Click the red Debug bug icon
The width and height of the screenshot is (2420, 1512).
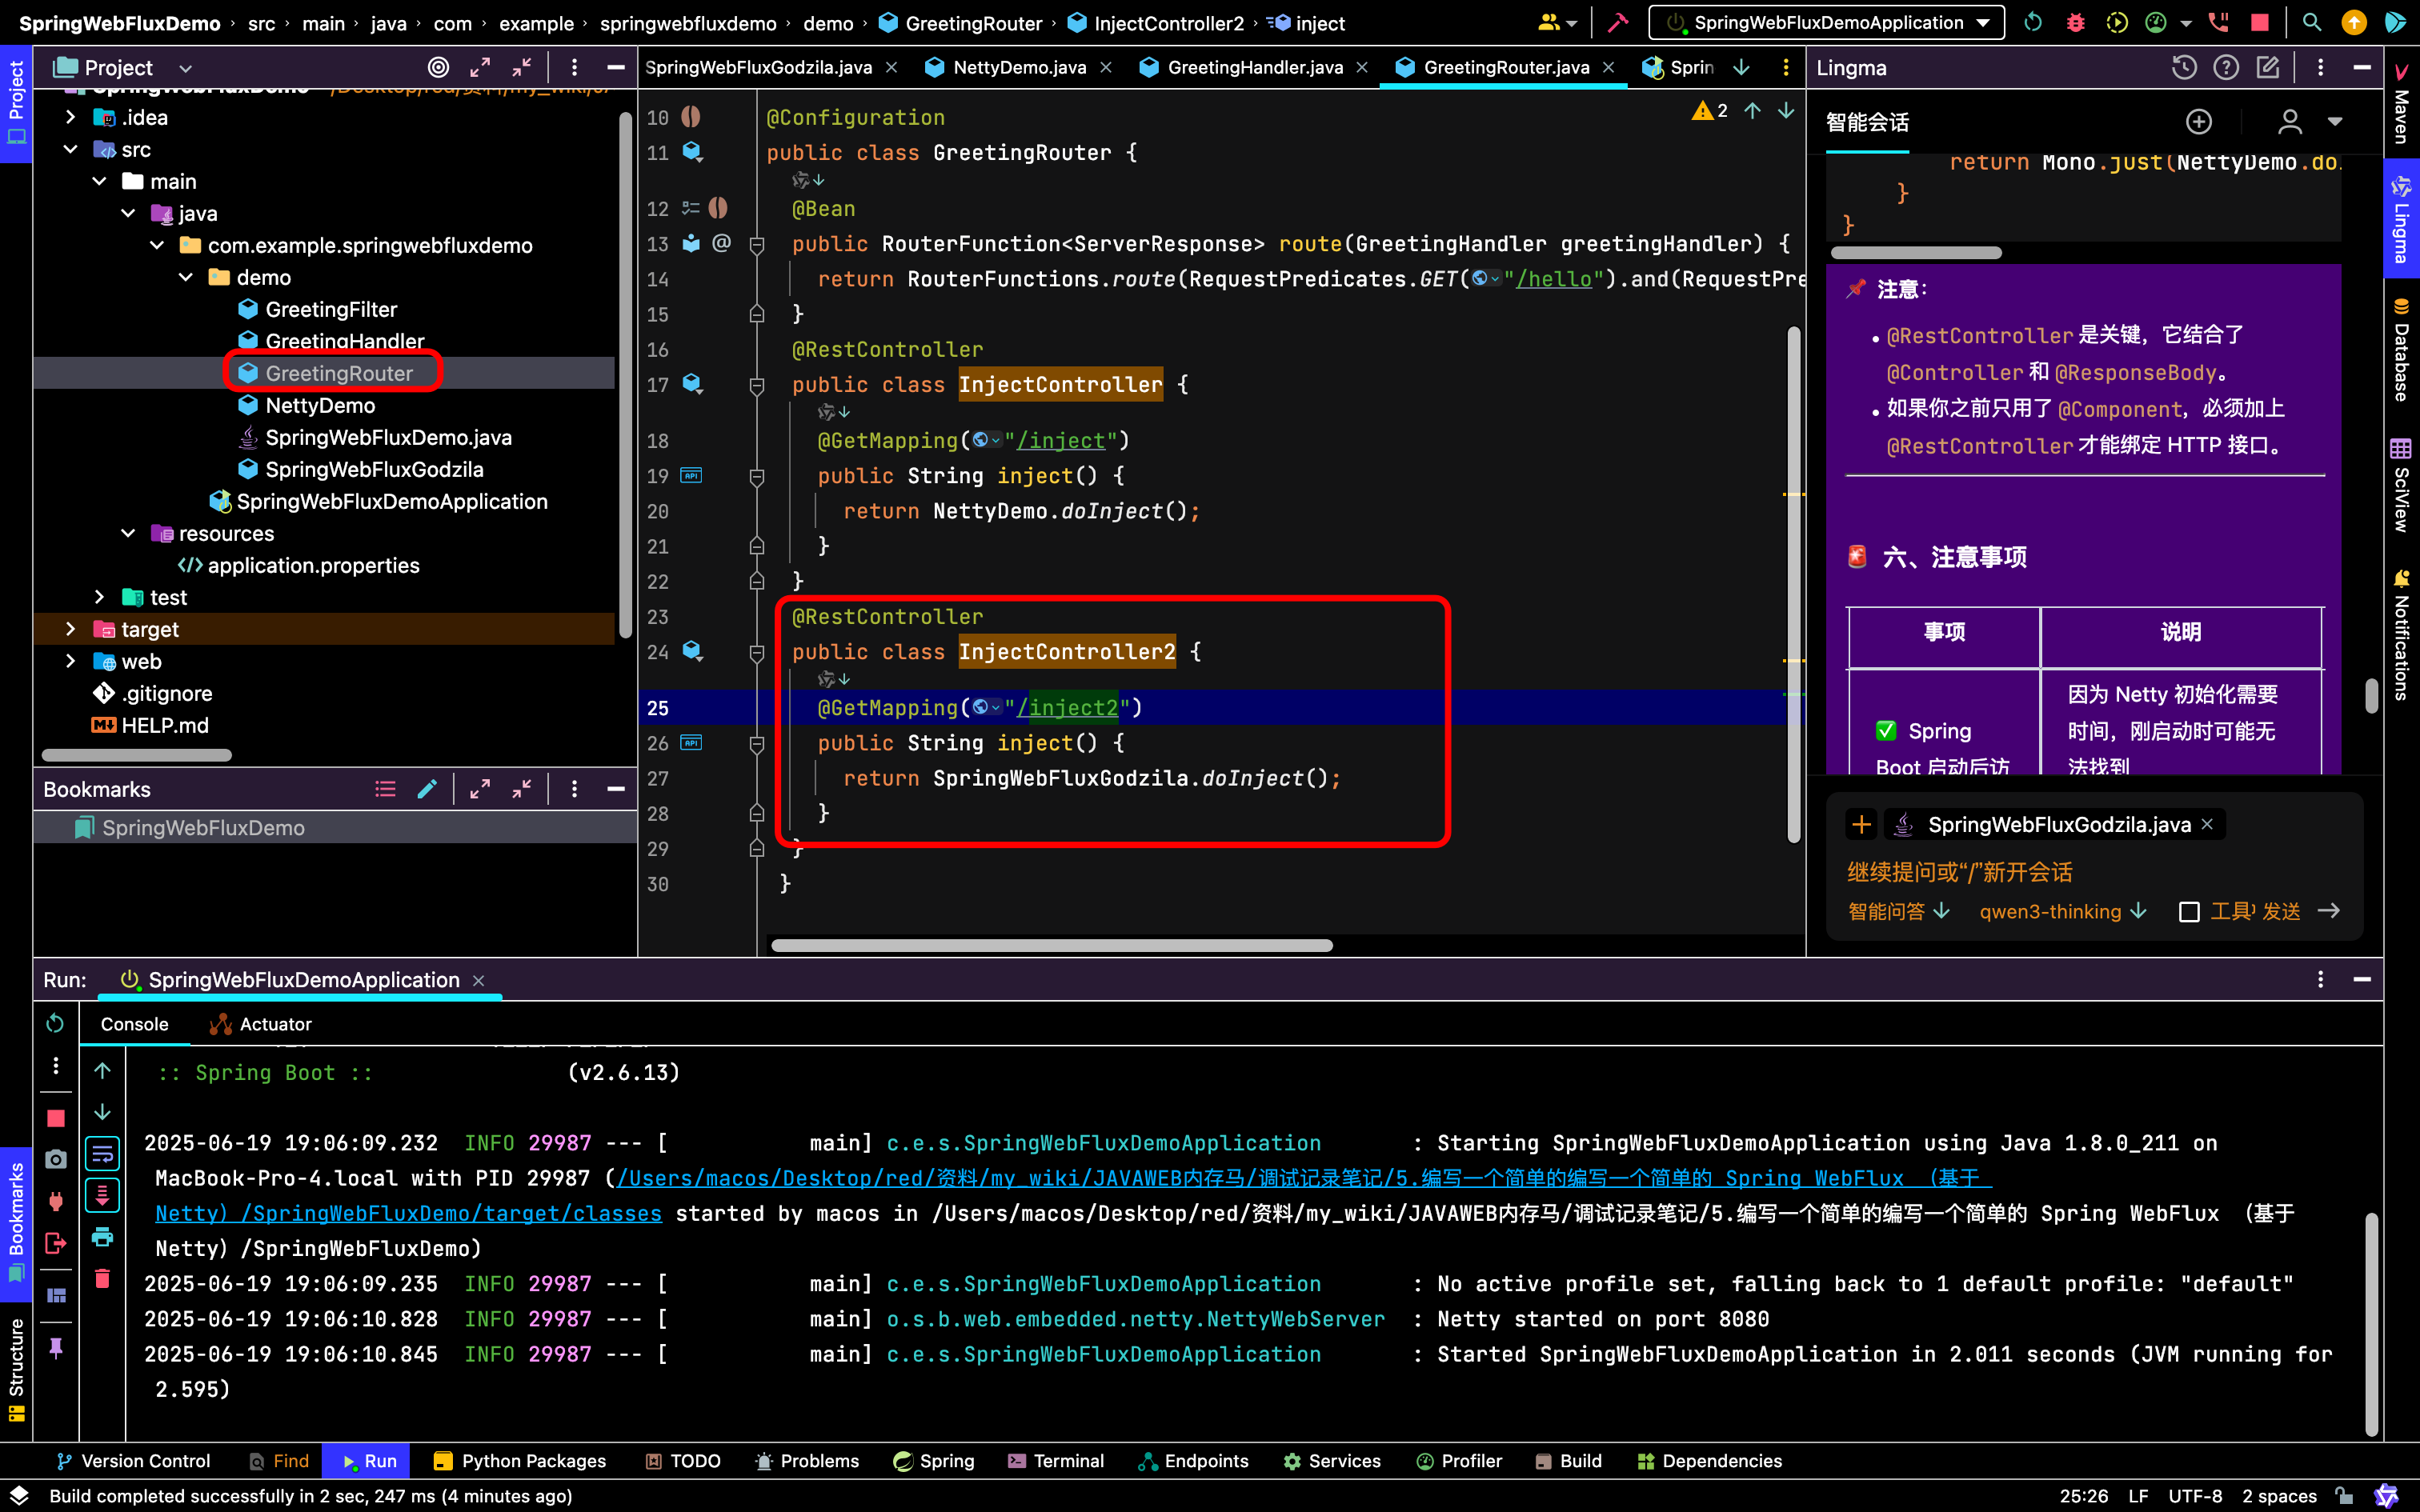2075,22
